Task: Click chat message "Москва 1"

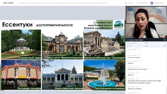Action: coord(131,63)
